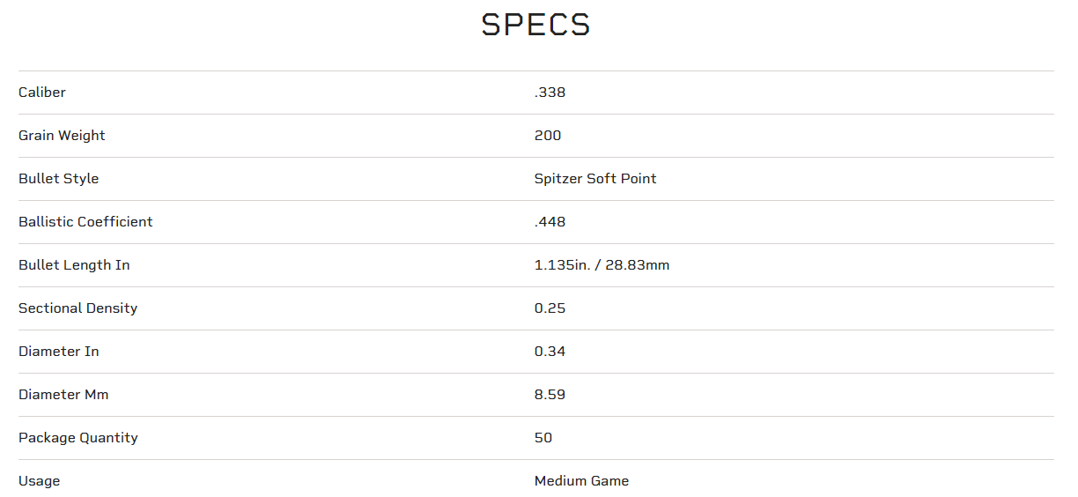The width and height of the screenshot is (1078, 497).
Task: Click the Ballistic Coefficient label
Action: (x=85, y=222)
